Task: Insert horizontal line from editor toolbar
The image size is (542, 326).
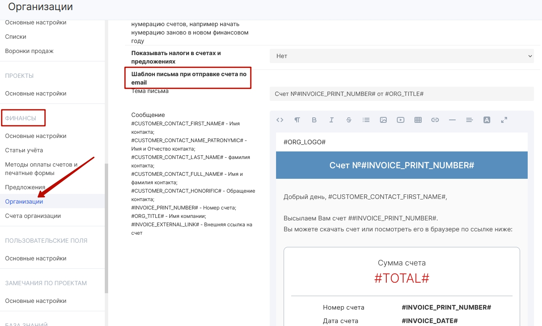Action: point(452,120)
